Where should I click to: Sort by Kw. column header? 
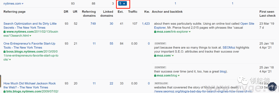pyautogui.click(x=147, y=12)
